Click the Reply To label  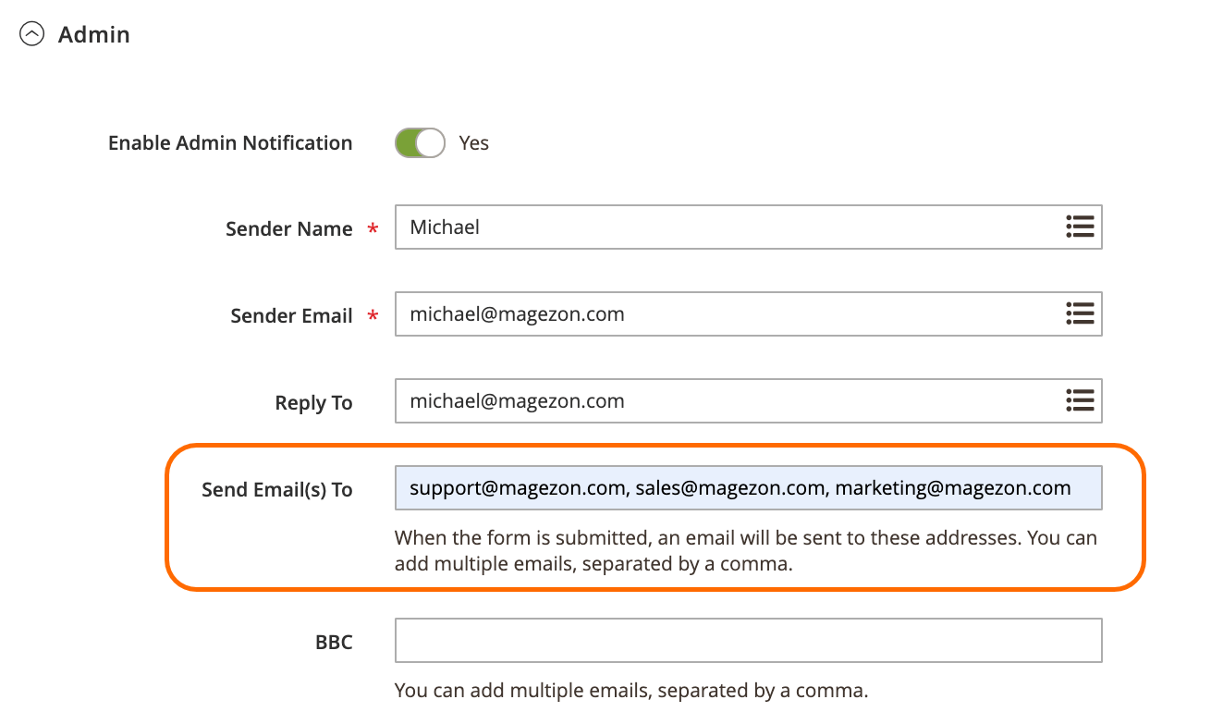click(313, 403)
